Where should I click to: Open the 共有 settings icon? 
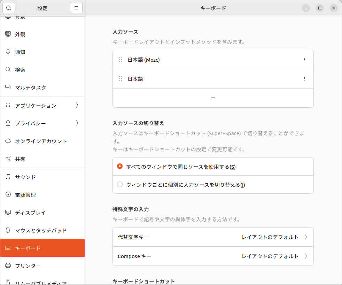click(8, 159)
